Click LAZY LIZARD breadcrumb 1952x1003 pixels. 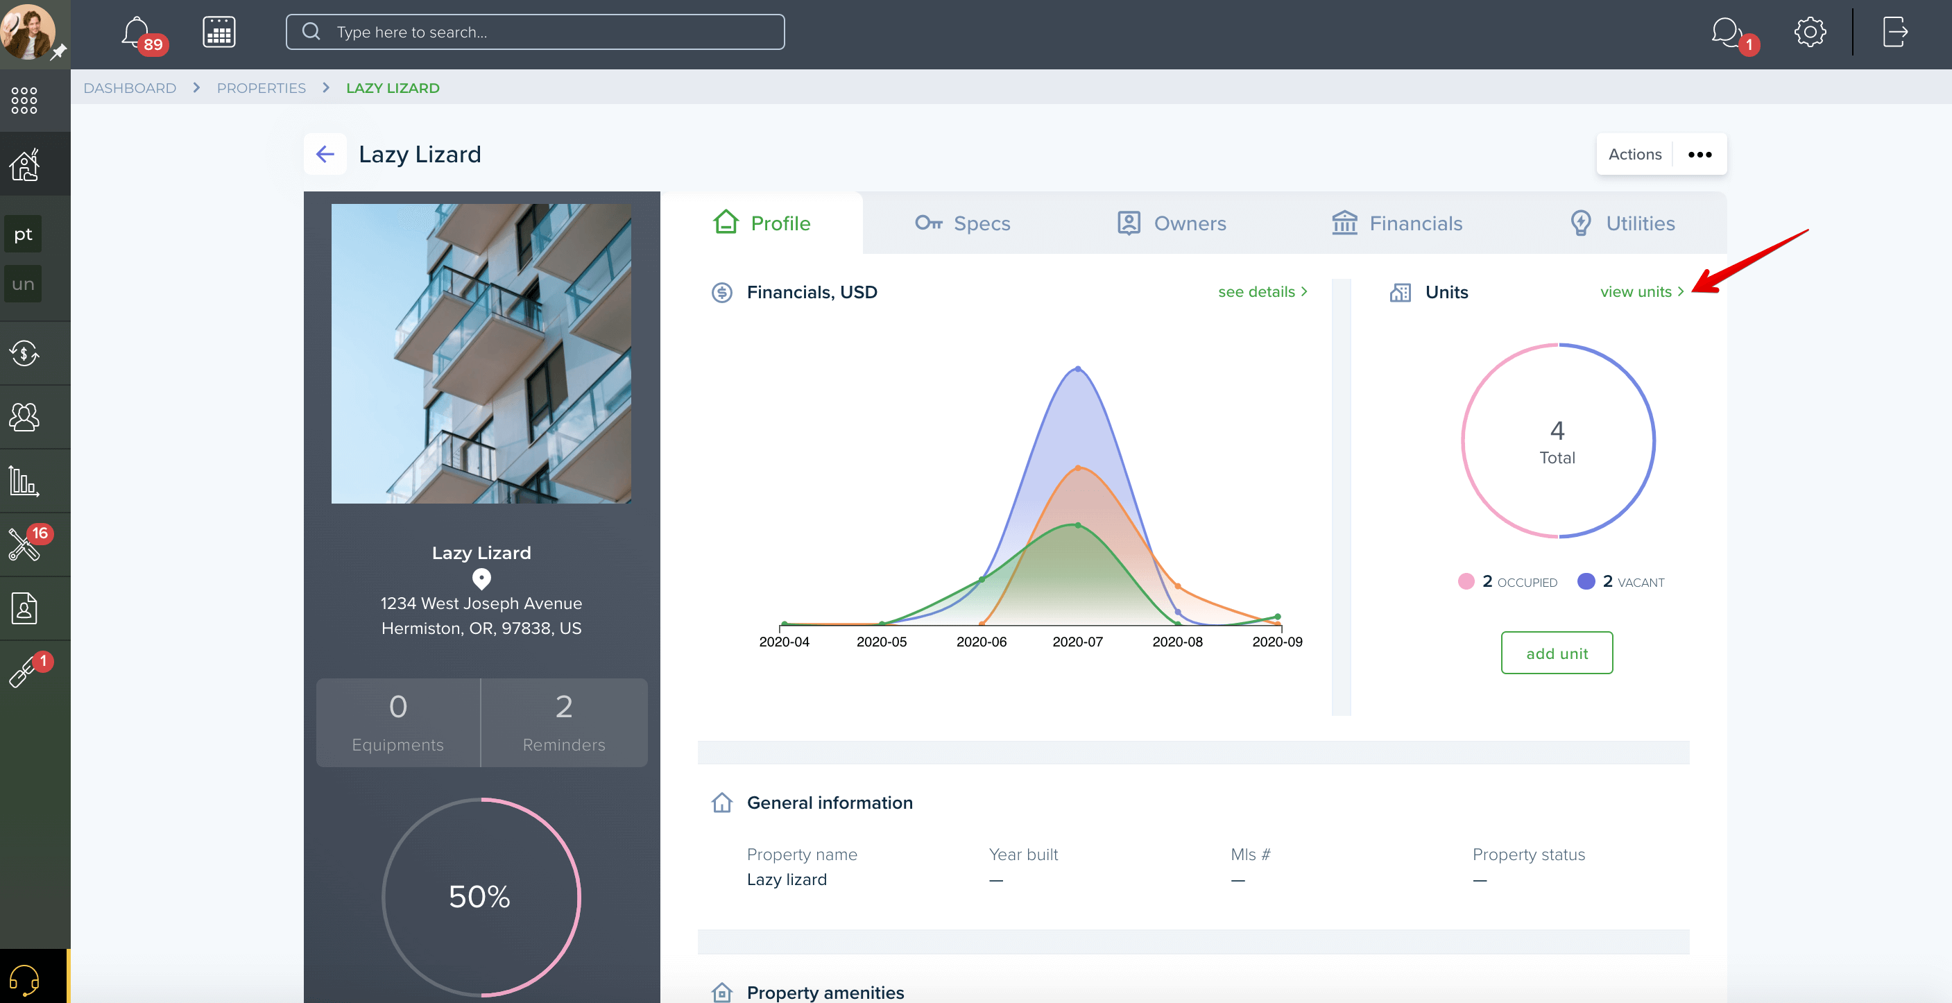(393, 88)
